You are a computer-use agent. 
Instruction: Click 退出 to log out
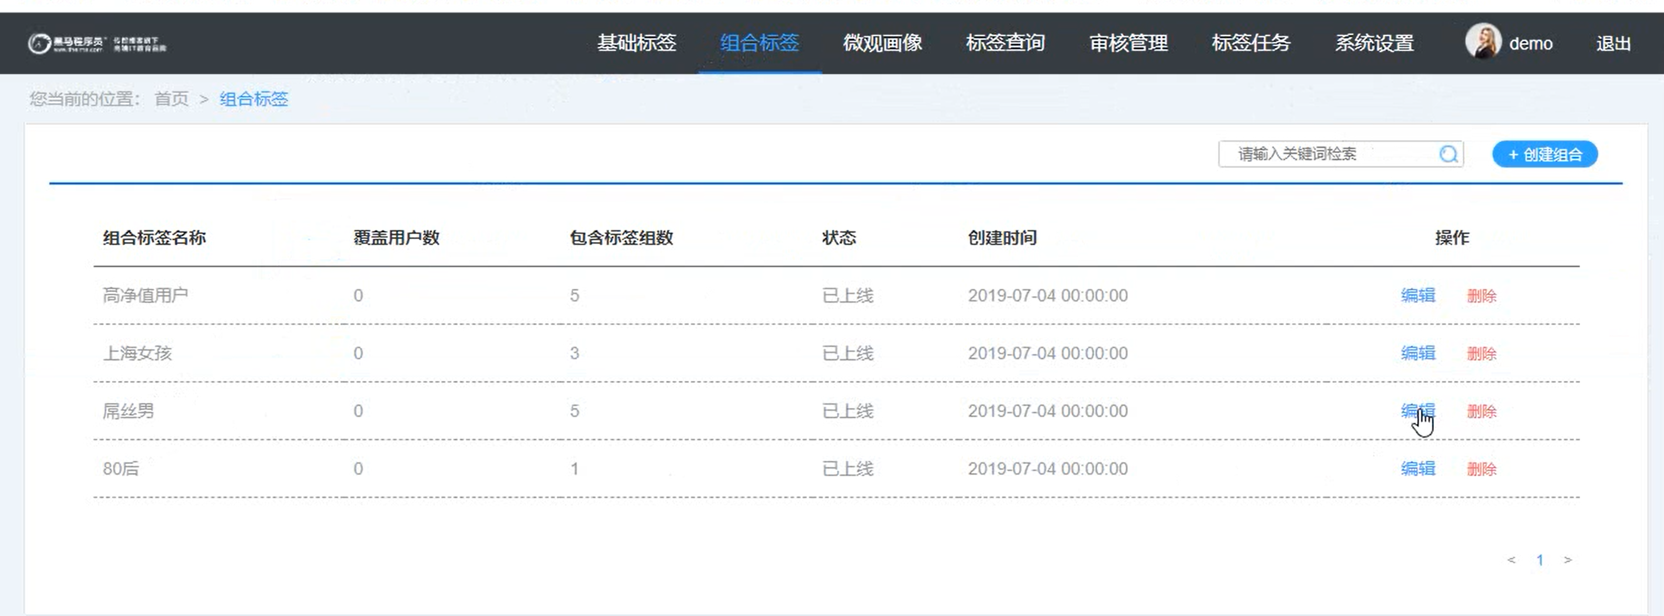coord(1613,43)
